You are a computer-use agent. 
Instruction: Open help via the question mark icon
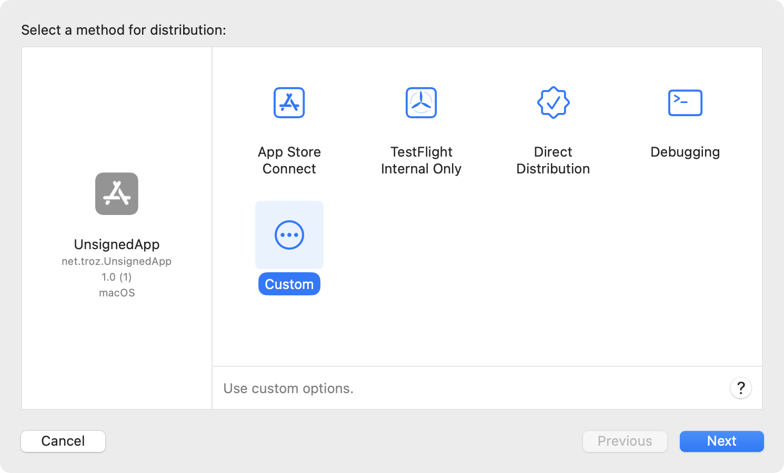coord(741,388)
